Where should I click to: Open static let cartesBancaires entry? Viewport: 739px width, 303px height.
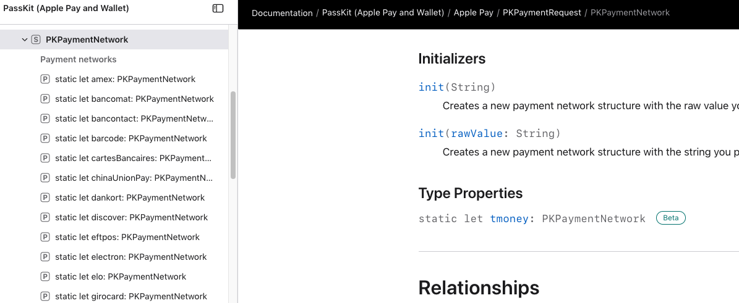tap(134, 158)
